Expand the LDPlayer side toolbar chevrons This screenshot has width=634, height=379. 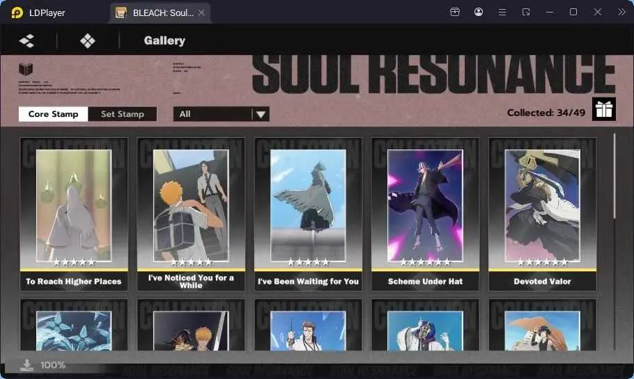coord(622,12)
